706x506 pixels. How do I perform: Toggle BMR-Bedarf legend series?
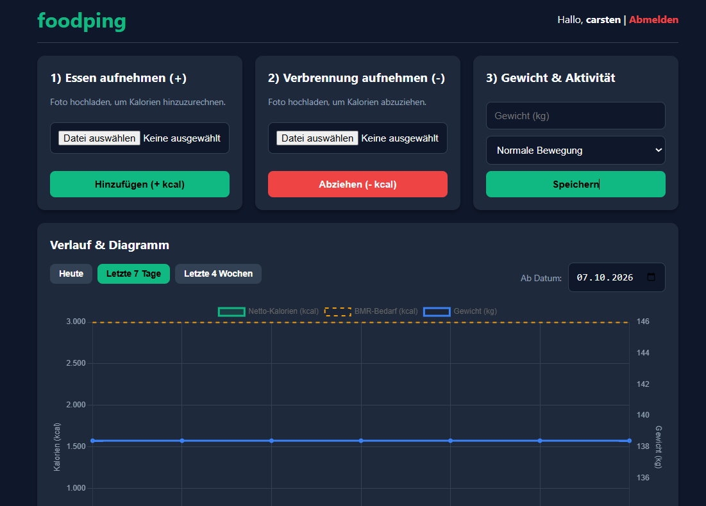pyautogui.click(x=371, y=311)
